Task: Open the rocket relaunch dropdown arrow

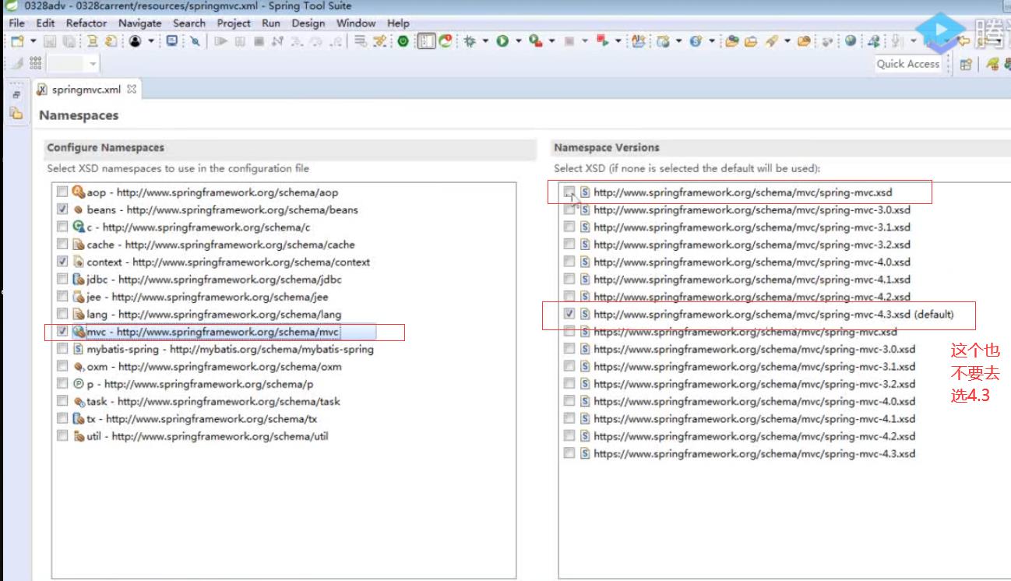Action: coord(787,41)
